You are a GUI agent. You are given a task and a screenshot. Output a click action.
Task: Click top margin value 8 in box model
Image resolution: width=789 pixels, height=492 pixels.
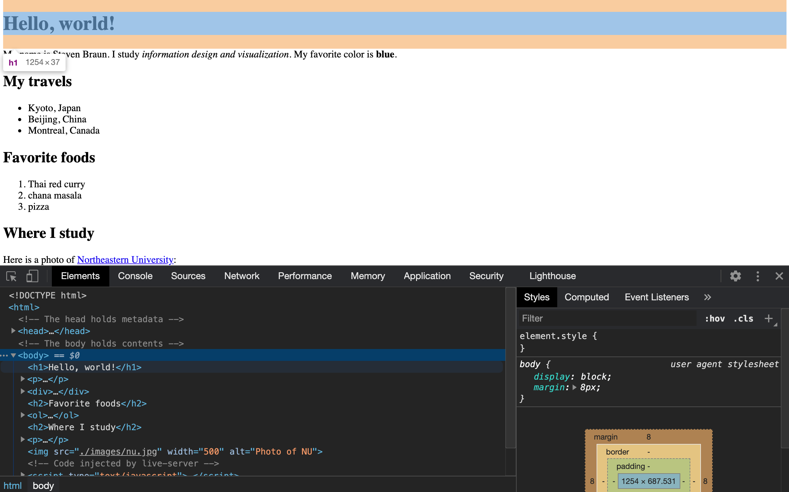pos(648,437)
